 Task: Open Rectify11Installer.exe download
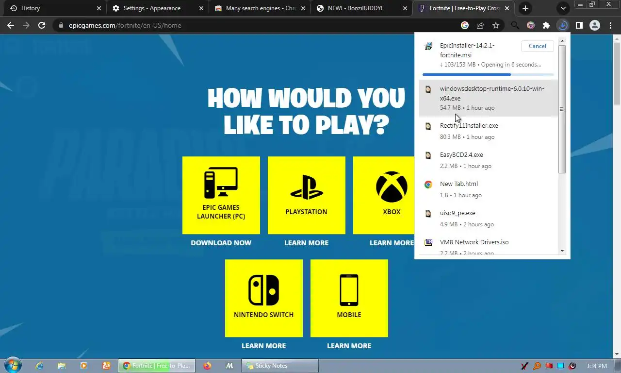pos(488,131)
